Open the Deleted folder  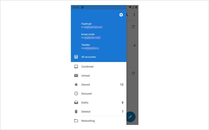(99, 112)
